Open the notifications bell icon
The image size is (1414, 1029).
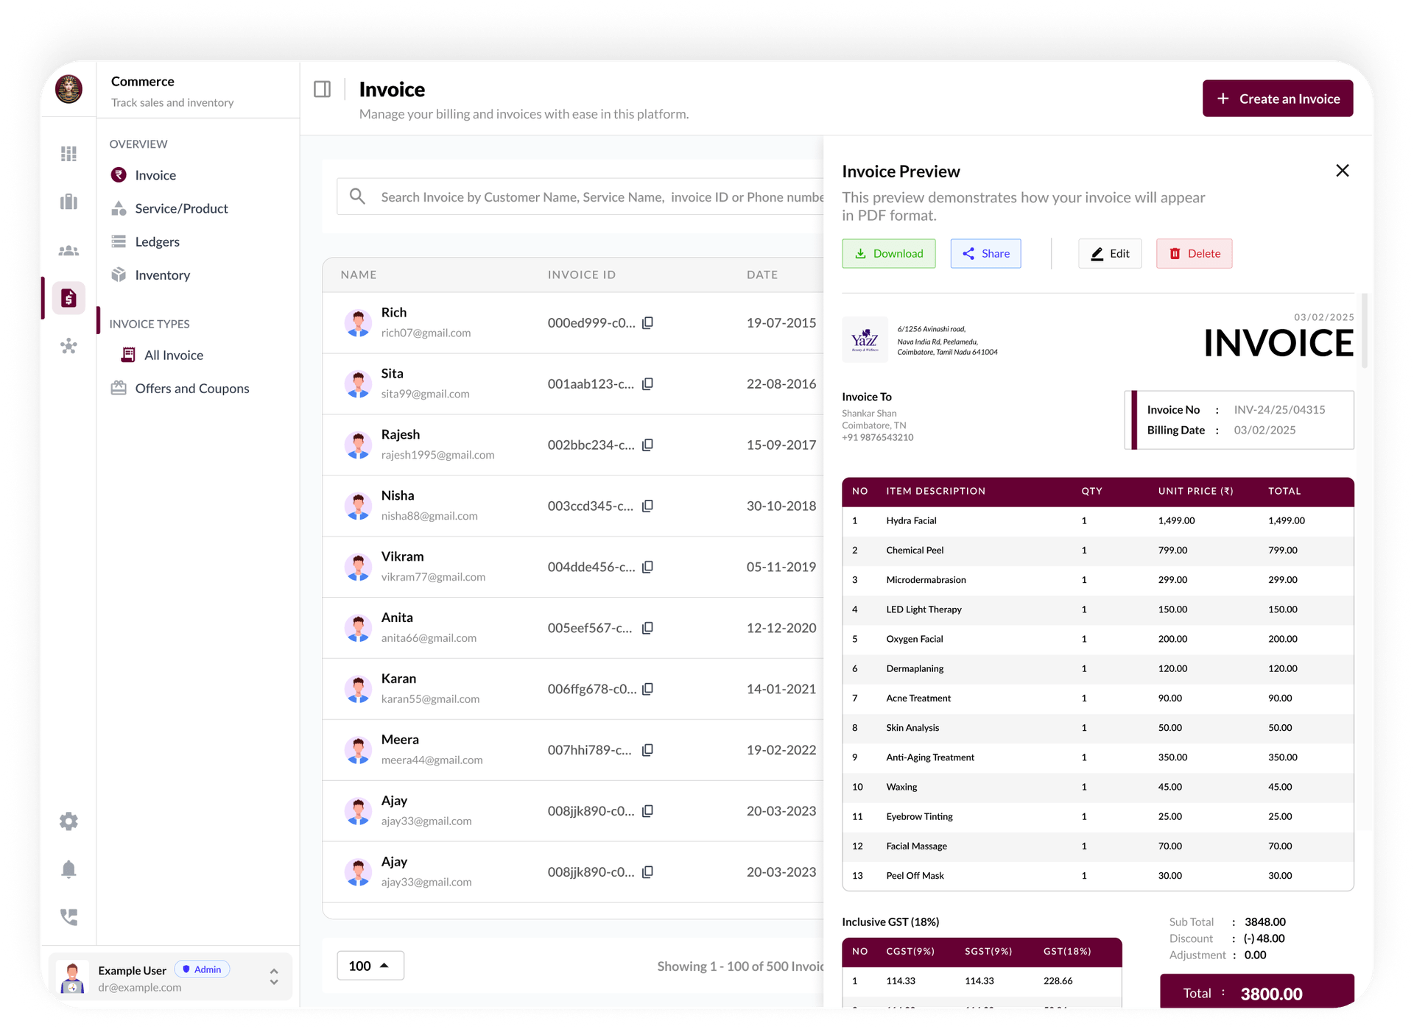[x=68, y=869]
